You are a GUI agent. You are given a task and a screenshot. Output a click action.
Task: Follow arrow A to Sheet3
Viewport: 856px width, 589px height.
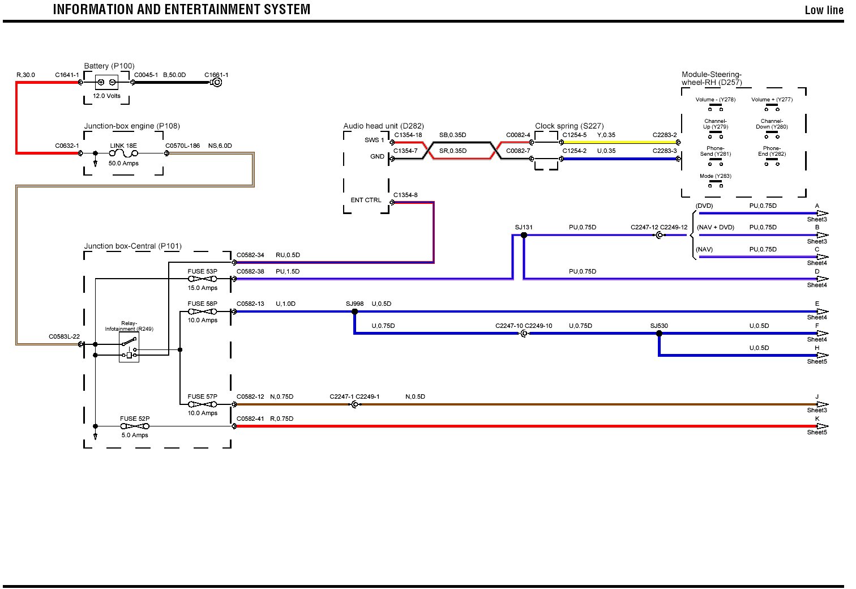tap(821, 214)
